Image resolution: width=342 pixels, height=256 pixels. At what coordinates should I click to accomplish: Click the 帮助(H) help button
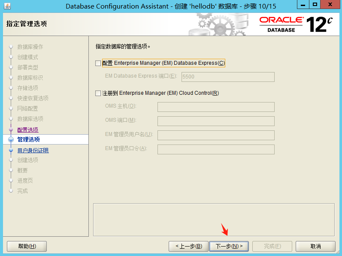[27, 247]
